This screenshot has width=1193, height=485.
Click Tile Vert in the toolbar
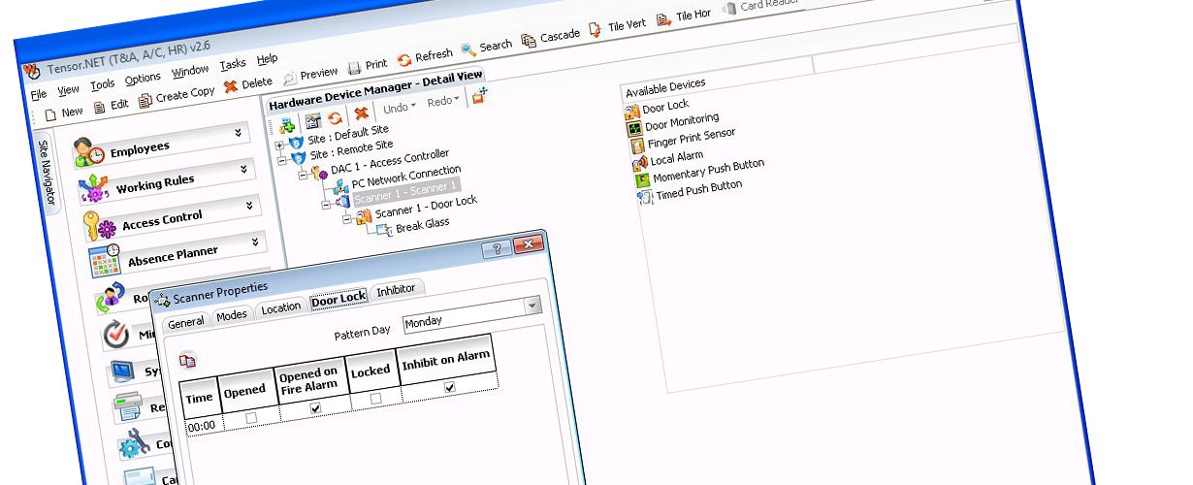tap(617, 27)
